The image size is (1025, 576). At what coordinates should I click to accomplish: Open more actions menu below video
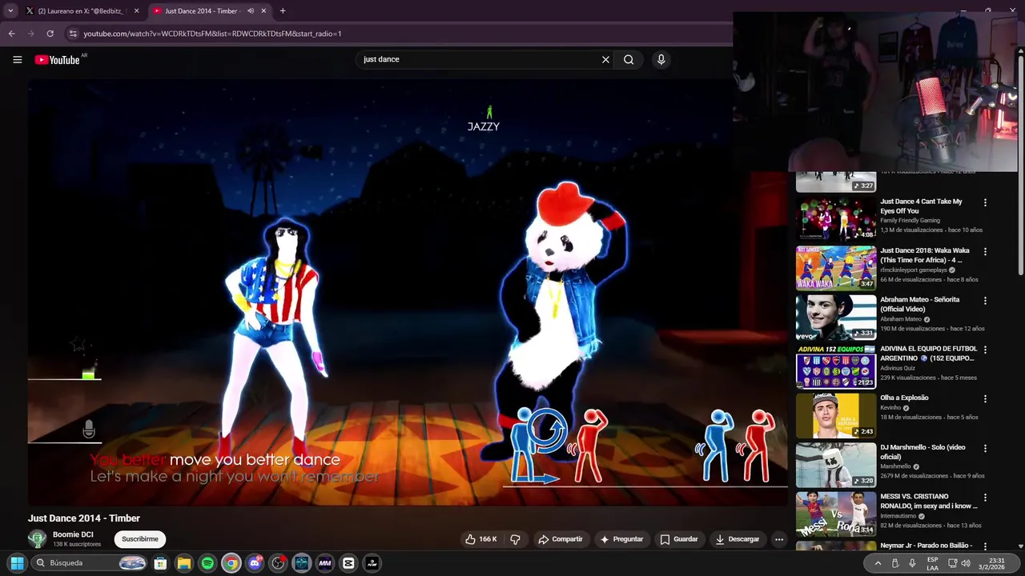[x=778, y=539]
